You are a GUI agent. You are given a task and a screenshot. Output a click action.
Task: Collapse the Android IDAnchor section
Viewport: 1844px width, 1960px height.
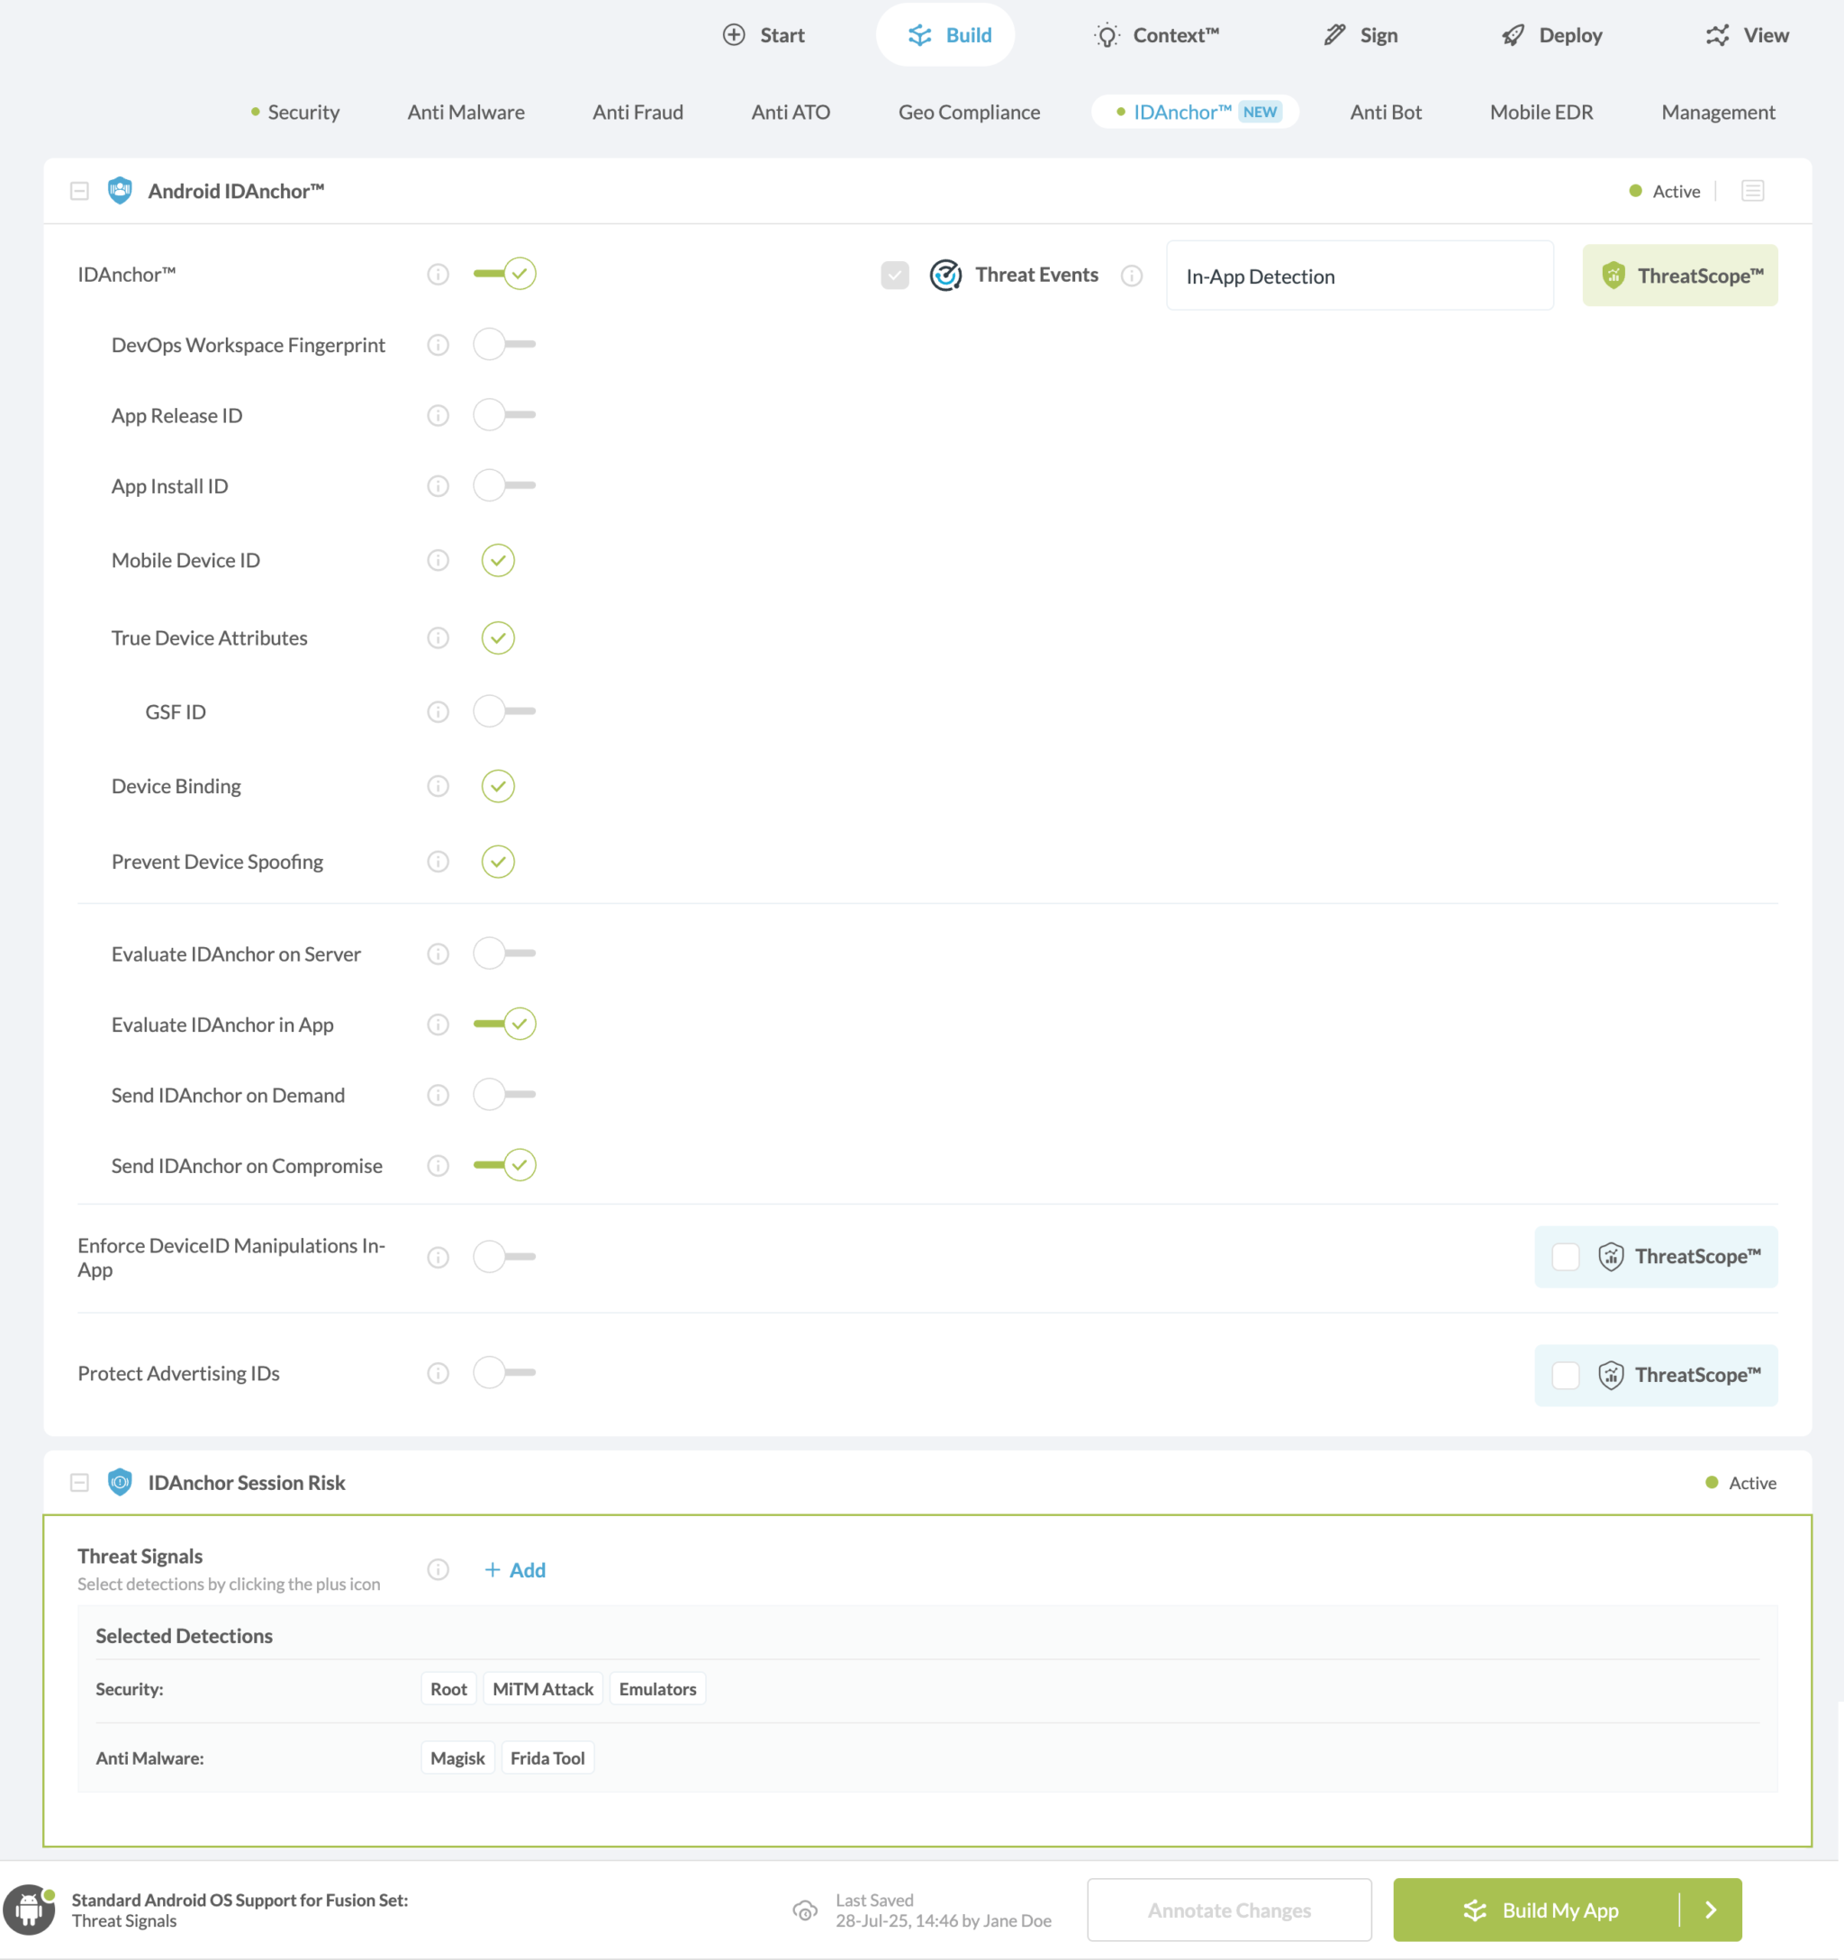pyautogui.click(x=80, y=190)
